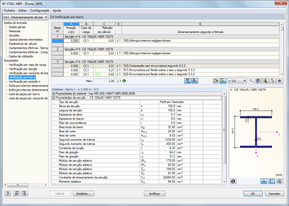Toggle show results on member icon
The image size is (289, 206).
(195, 81)
